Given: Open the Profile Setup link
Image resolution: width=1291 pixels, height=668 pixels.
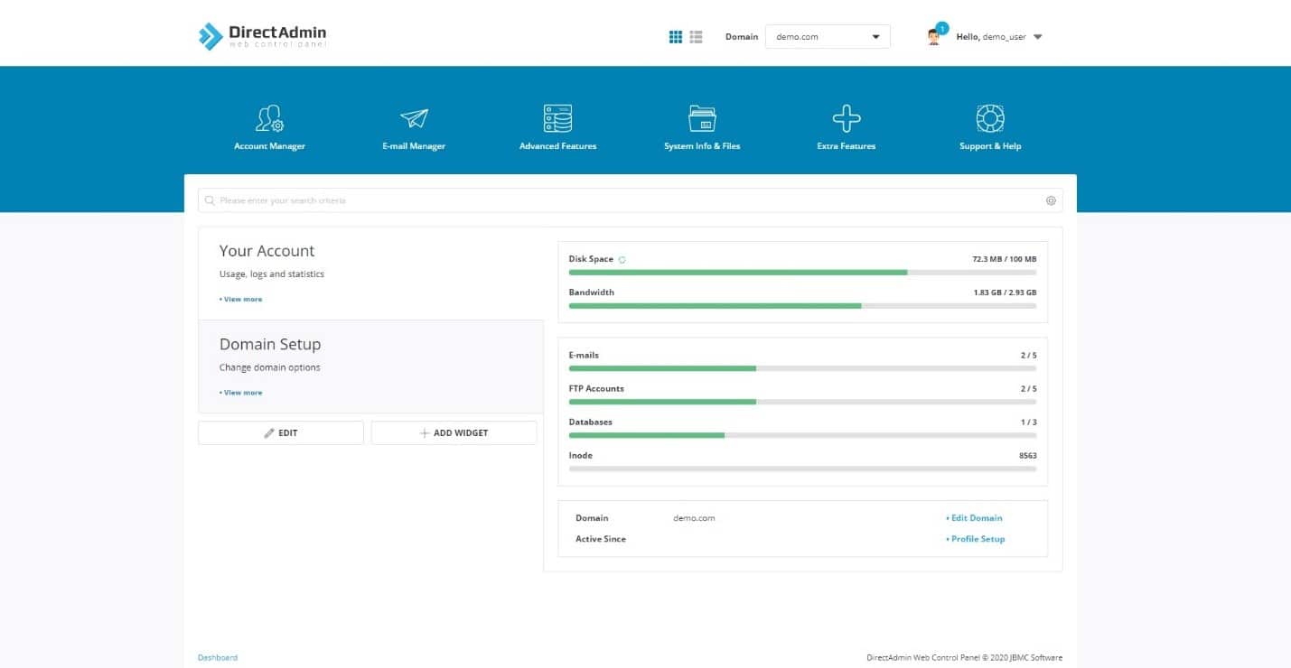Looking at the screenshot, I should click(976, 539).
